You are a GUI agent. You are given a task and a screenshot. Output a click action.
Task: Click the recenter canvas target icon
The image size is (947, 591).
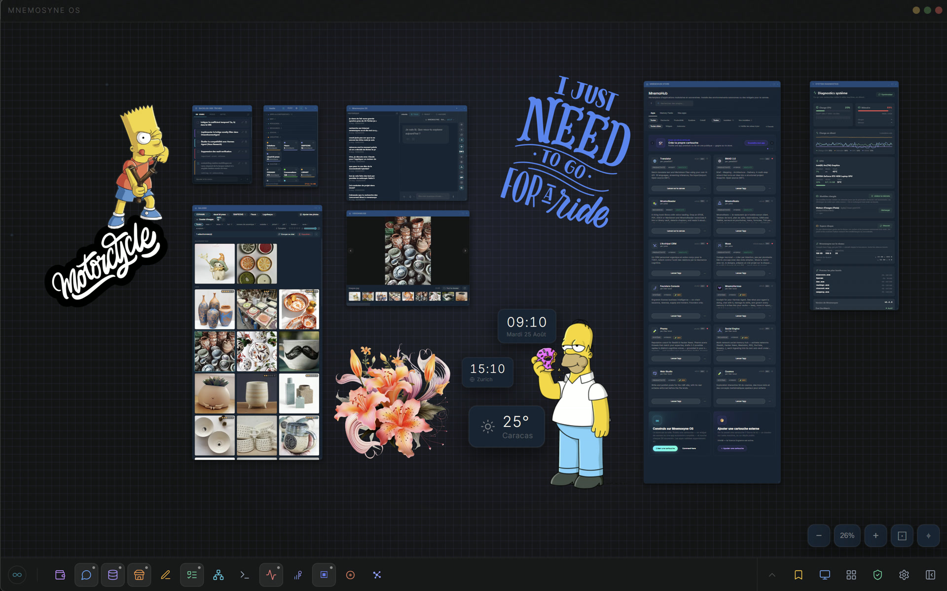tap(928, 535)
